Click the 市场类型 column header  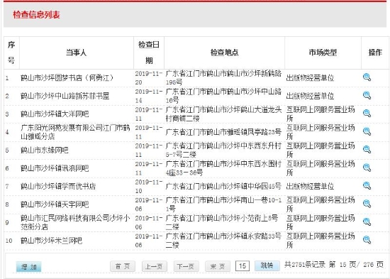click(323, 53)
